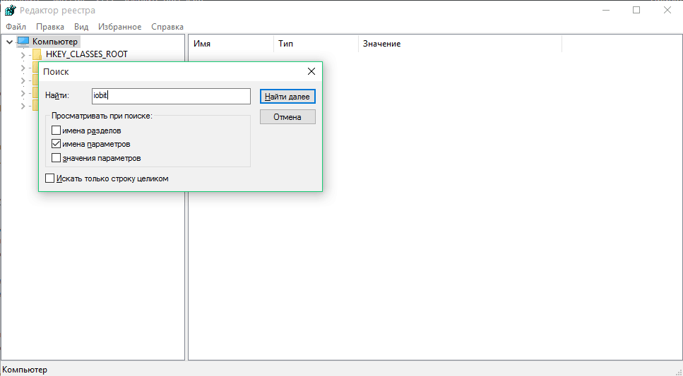Enable the 'имена разделов' checkbox
The height and width of the screenshot is (376, 683).
coord(57,131)
